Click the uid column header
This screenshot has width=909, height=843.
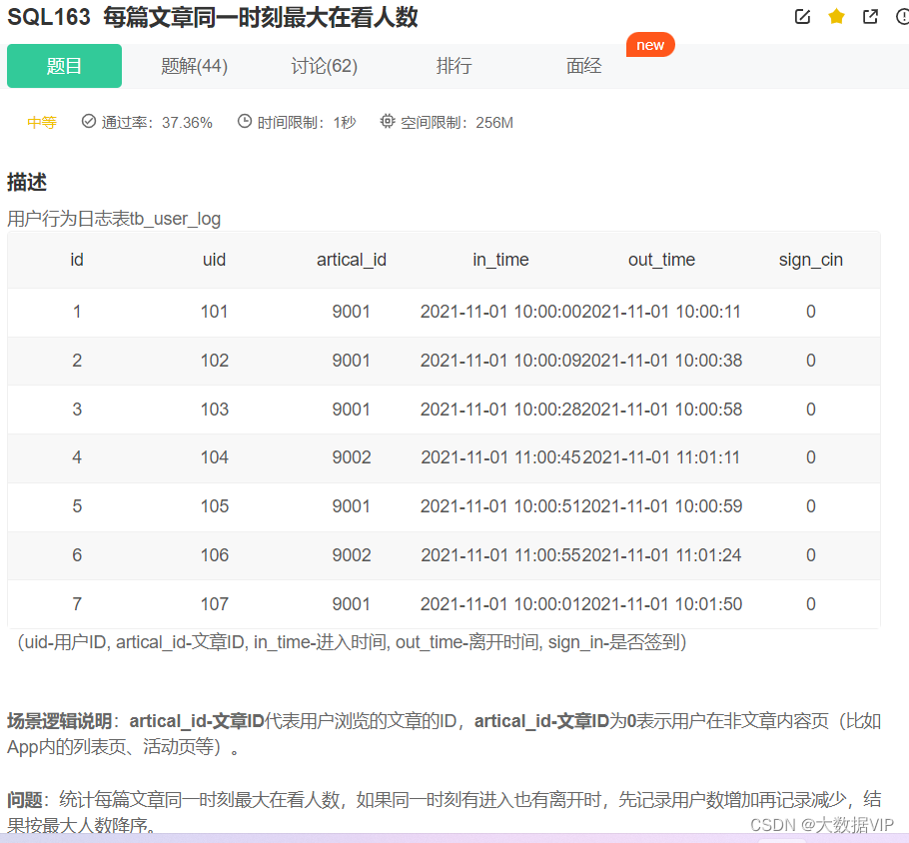click(214, 260)
